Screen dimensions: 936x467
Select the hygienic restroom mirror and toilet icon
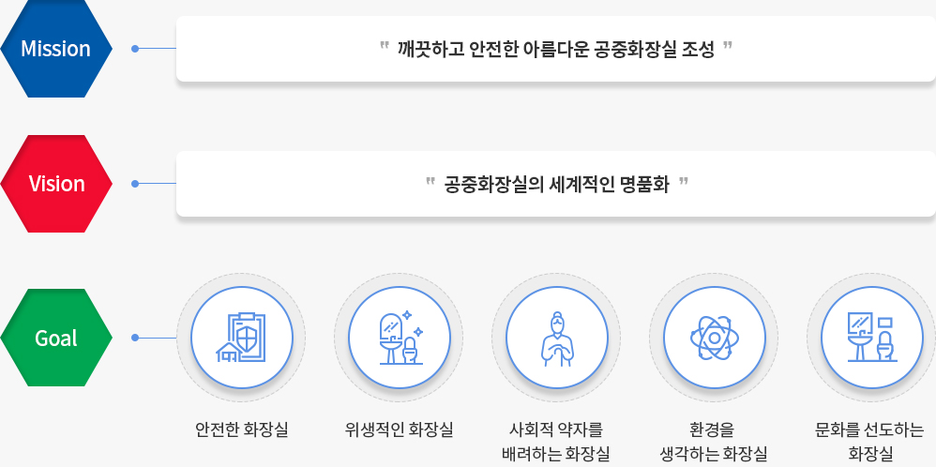click(x=399, y=338)
